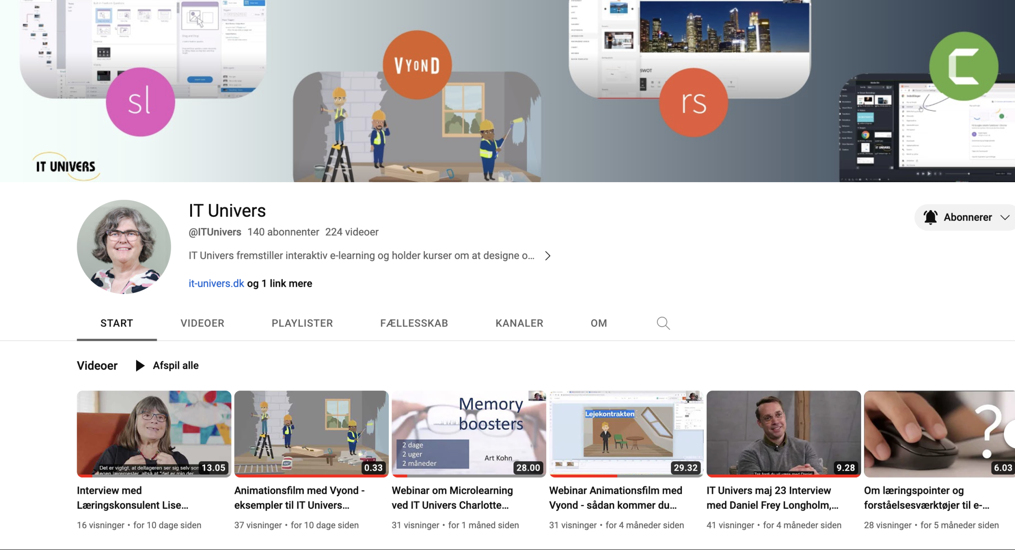The image size is (1015, 550).
Task: Open the Animationsfilm med Vyond thumbnail
Action: [311, 434]
